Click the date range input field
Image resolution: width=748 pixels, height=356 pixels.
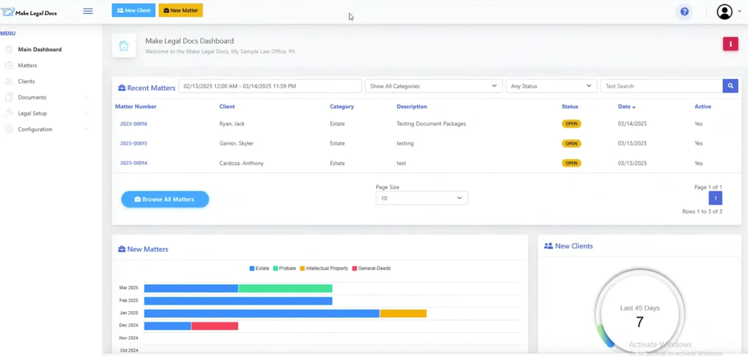click(x=270, y=86)
